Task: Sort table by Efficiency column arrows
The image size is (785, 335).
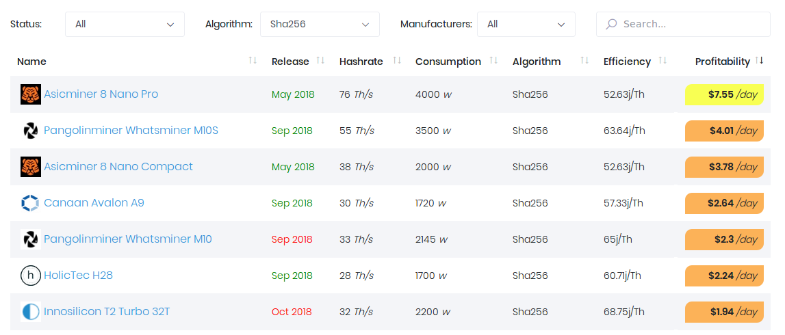Action: 663,60
